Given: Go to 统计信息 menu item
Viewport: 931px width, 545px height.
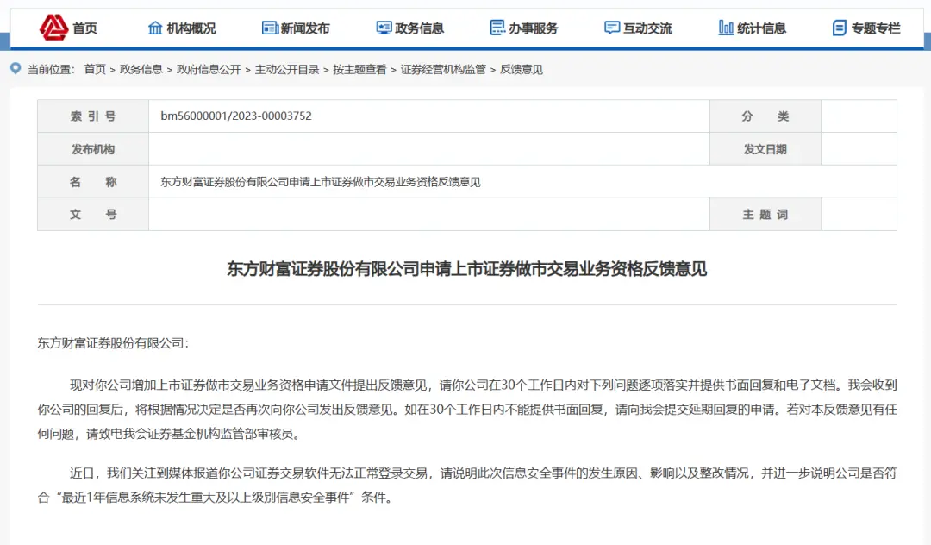Looking at the screenshot, I should point(762,28).
